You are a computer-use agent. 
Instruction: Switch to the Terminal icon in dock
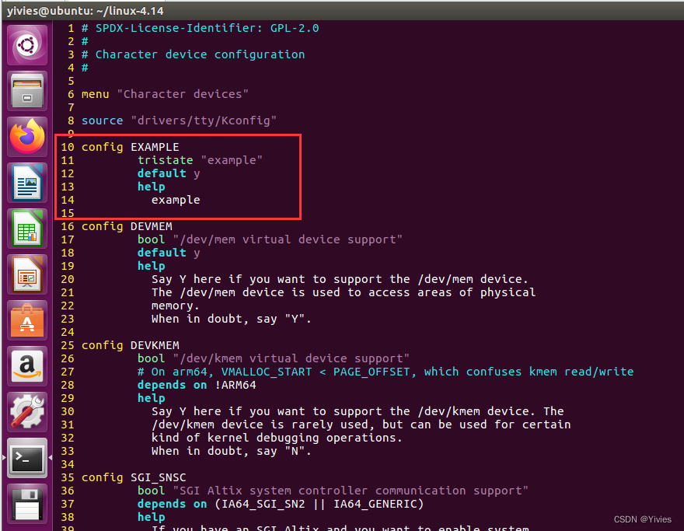27,458
